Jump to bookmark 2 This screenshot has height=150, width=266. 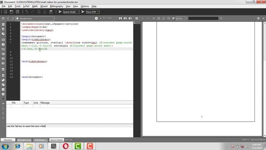[125, 18]
